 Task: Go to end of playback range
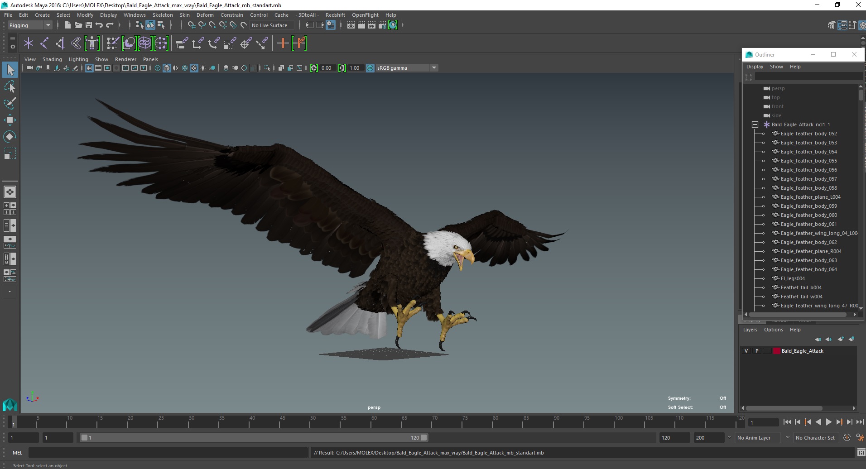click(860, 422)
